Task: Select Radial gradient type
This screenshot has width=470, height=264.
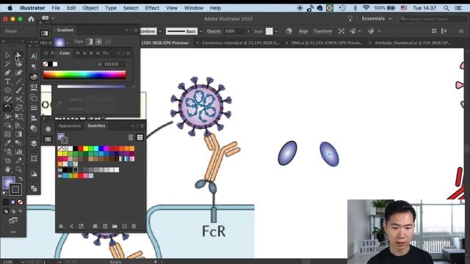Action: coord(98,42)
